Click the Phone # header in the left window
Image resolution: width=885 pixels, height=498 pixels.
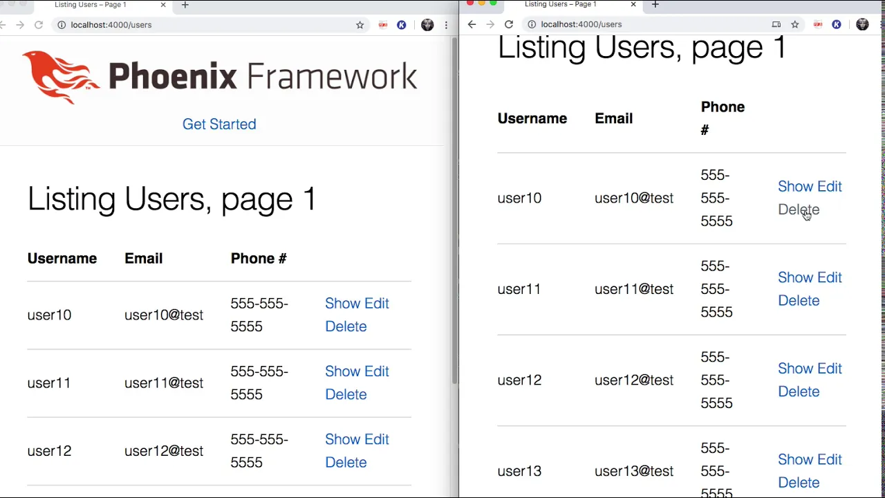pyautogui.click(x=259, y=259)
